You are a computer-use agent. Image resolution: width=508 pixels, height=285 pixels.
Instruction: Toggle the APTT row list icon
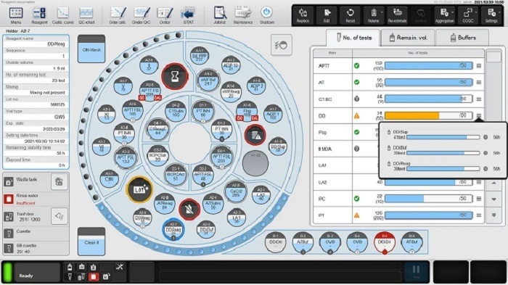(x=479, y=66)
